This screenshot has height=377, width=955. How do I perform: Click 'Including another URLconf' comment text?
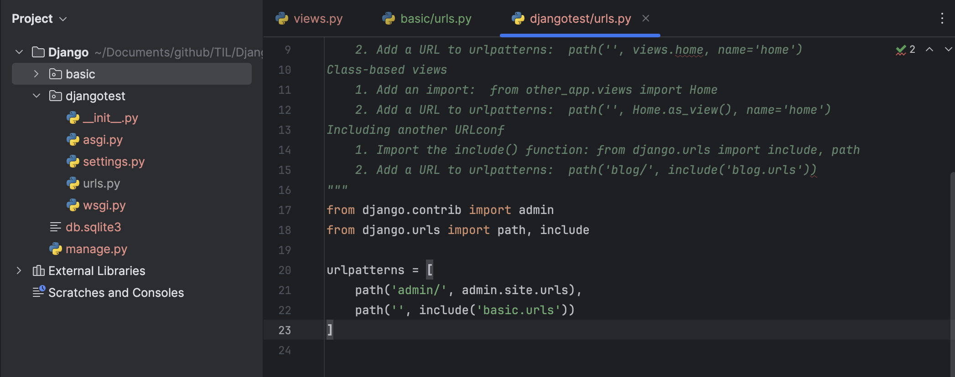click(415, 130)
